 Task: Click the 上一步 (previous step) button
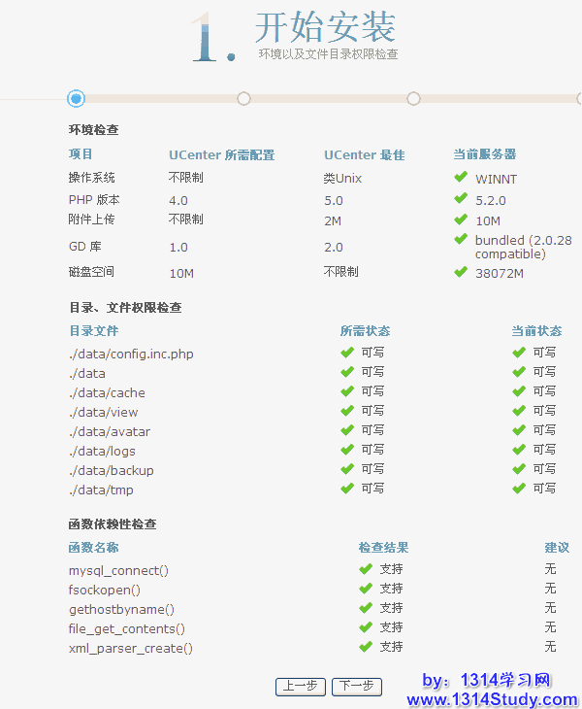(300, 687)
